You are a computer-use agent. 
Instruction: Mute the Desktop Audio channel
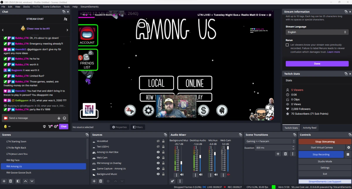click(x=201, y=175)
